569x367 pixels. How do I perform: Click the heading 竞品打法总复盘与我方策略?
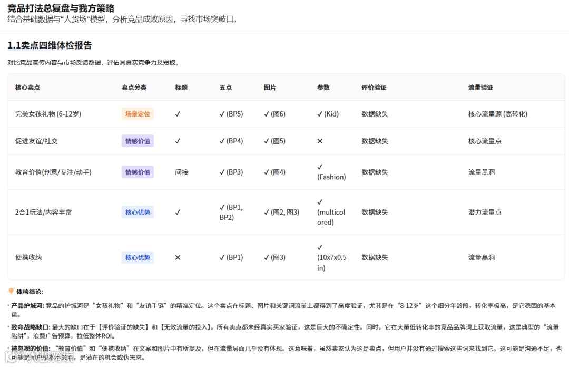61,8
